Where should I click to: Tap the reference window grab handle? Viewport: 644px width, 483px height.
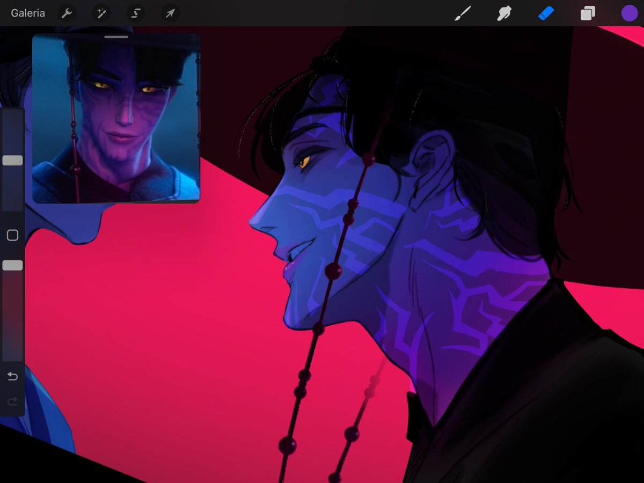[x=116, y=37]
